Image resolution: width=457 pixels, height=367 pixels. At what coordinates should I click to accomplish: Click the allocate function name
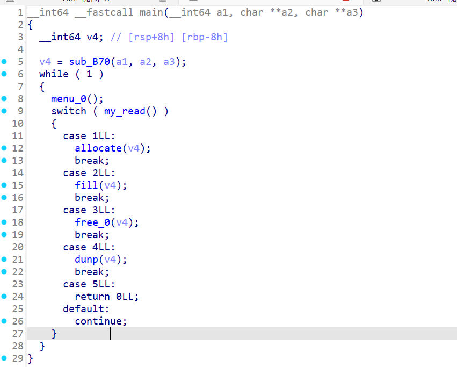pos(98,148)
